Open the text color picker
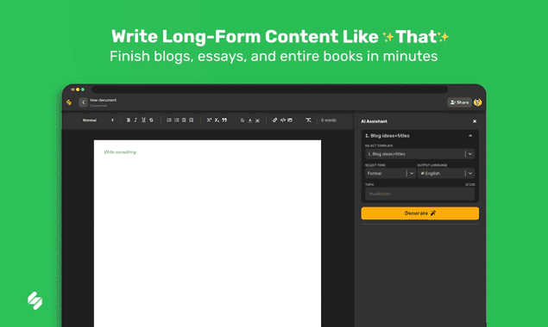 250,120
